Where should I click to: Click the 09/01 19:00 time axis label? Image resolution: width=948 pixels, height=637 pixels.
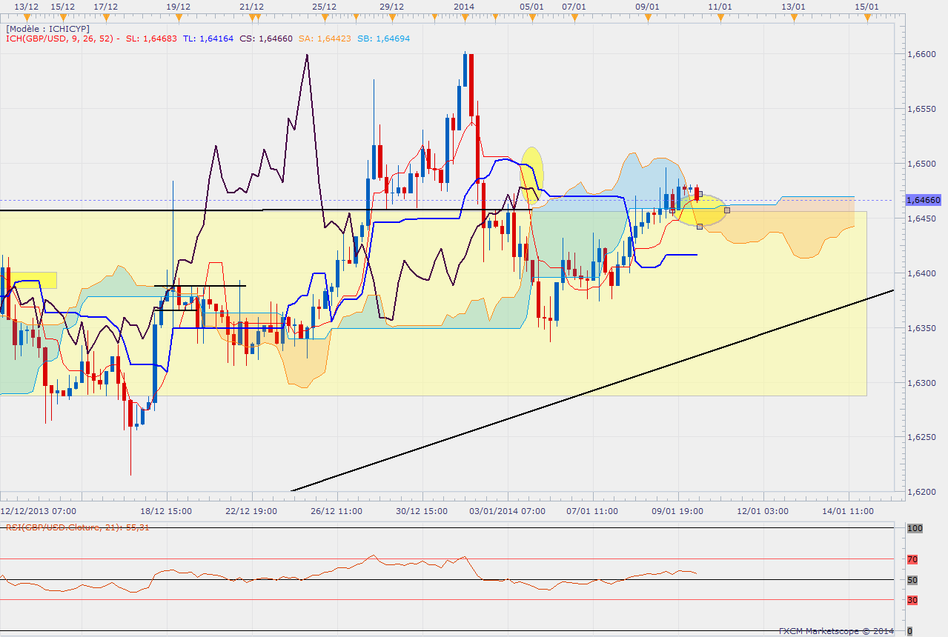point(677,511)
